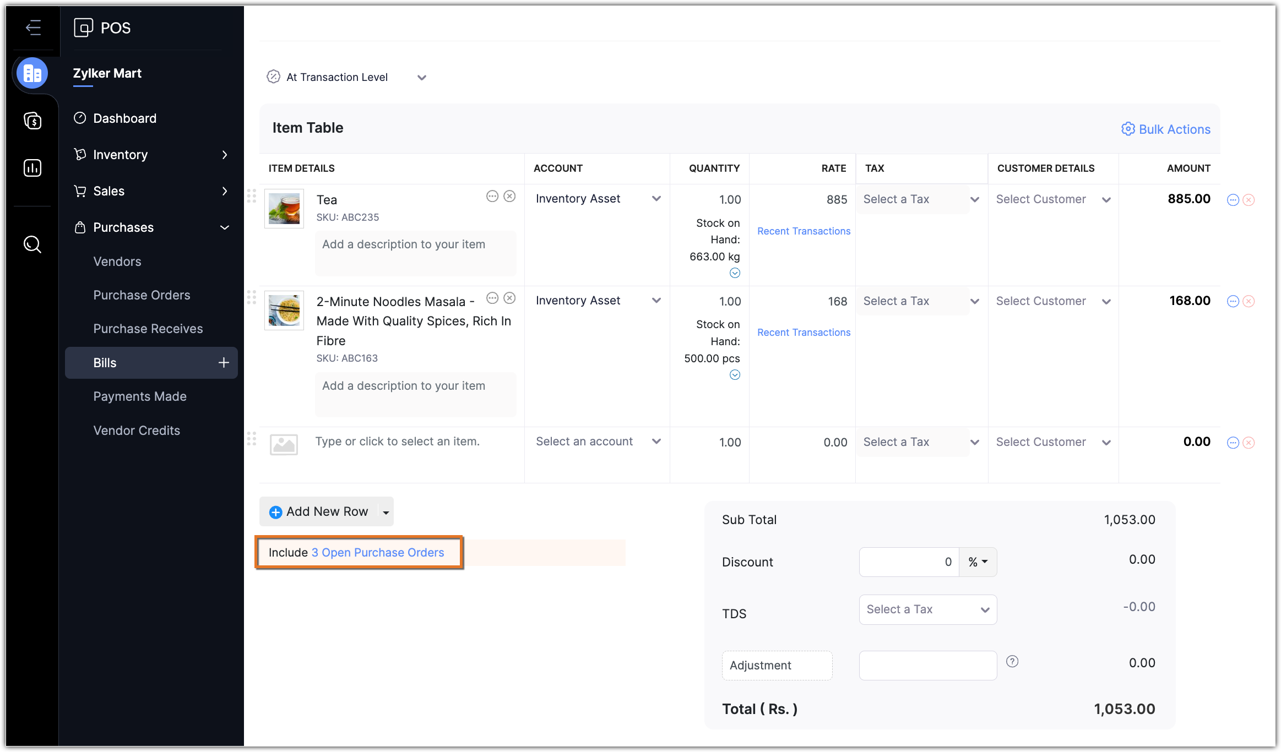Open Recent Transactions for the Noodles item

click(x=804, y=333)
